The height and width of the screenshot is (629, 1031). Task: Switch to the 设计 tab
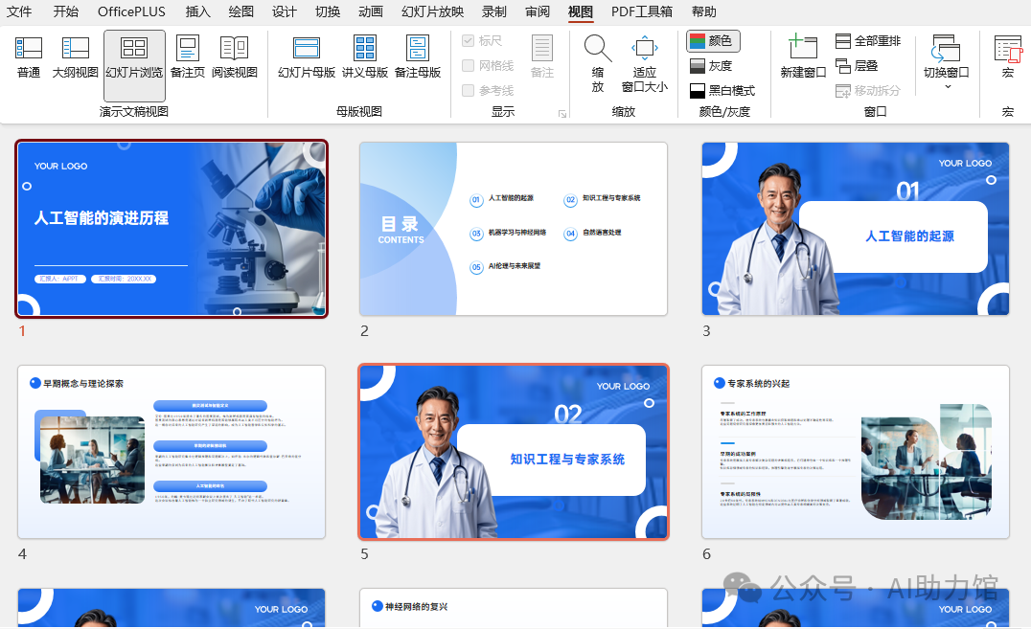[x=284, y=11]
